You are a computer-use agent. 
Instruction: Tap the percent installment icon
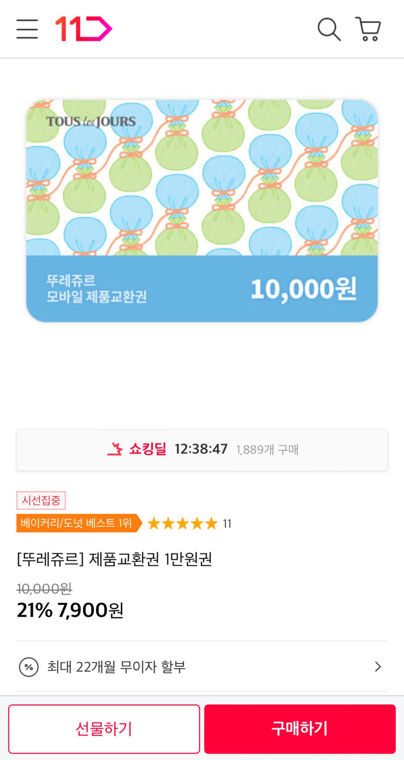click(29, 667)
